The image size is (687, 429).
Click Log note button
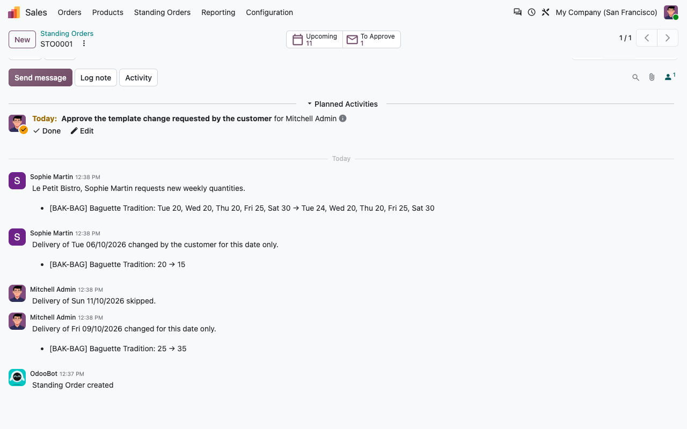click(x=96, y=78)
